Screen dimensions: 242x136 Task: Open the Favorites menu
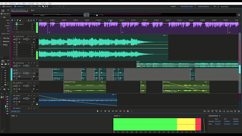(31, 4)
